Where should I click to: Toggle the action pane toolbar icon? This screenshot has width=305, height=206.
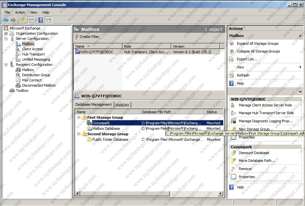(x=48, y=20)
